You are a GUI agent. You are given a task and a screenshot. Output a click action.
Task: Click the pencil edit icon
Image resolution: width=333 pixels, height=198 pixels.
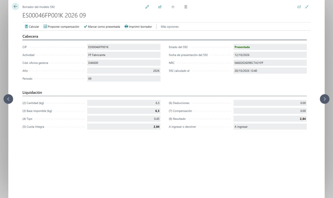(x=147, y=7)
